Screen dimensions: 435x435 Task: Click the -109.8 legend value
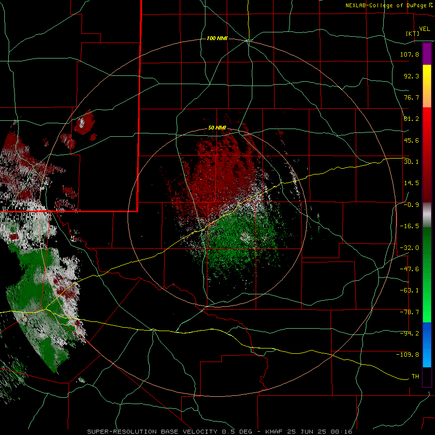point(407,355)
